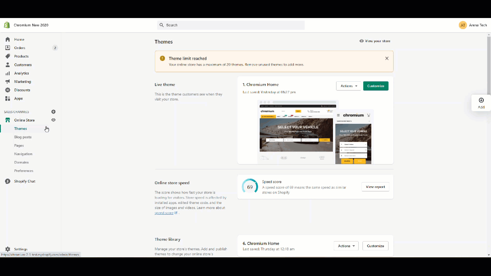Click the Chromium New 2020 store name
The height and width of the screenshot is (276, 491).
(31, 25)
